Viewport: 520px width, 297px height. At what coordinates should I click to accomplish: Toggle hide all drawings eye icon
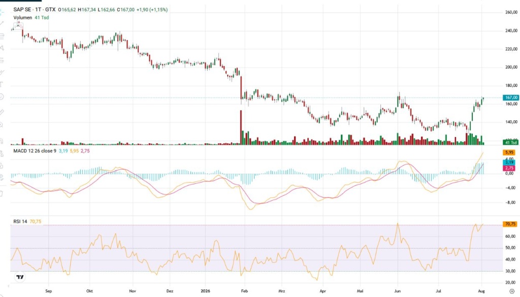pyautogui.click(x=2, y=177)
